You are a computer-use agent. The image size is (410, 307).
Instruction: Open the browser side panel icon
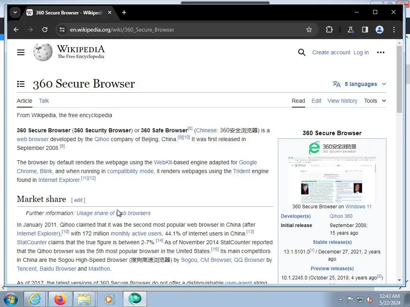(365, 30)
